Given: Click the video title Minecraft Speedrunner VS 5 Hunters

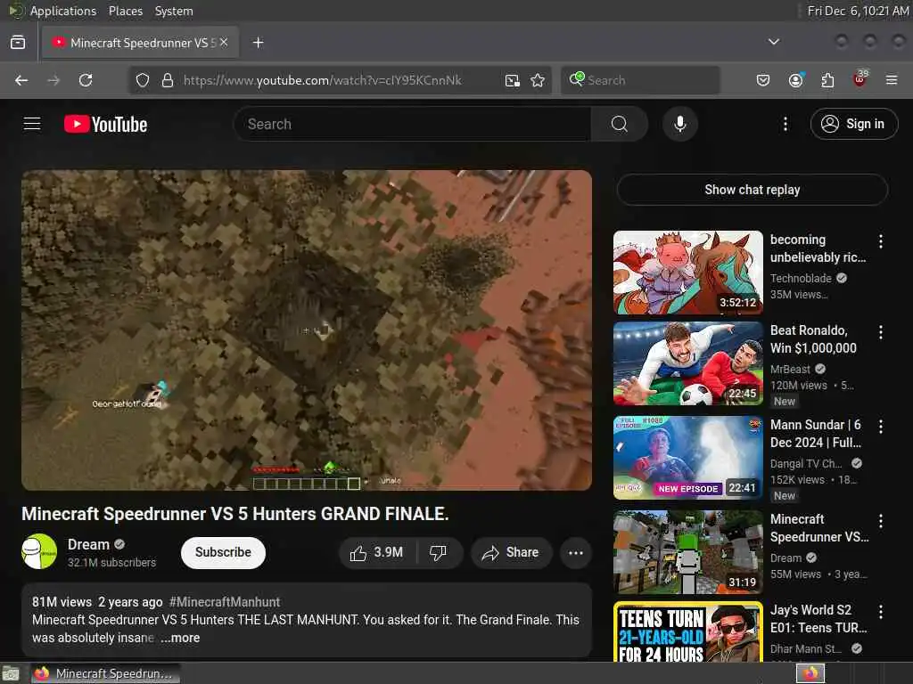Looking at the screenshot, I should (x=235, y=514).
